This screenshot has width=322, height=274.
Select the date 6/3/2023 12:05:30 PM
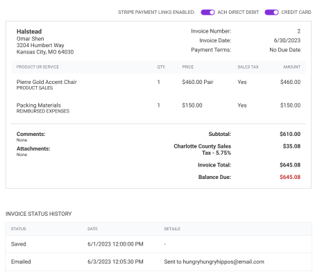coord(115,262)
